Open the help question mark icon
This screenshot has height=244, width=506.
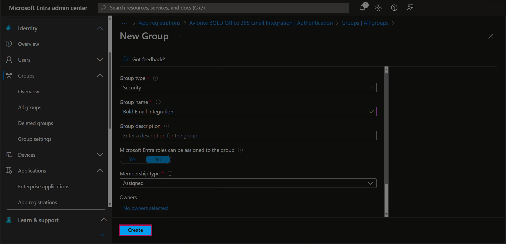(x=394, y=8)
